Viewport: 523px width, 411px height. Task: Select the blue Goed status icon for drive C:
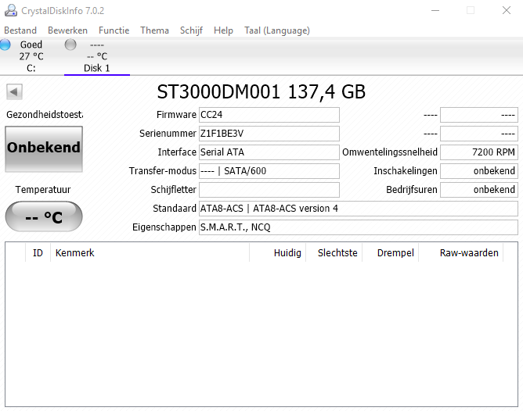click(x=5, y=45)
